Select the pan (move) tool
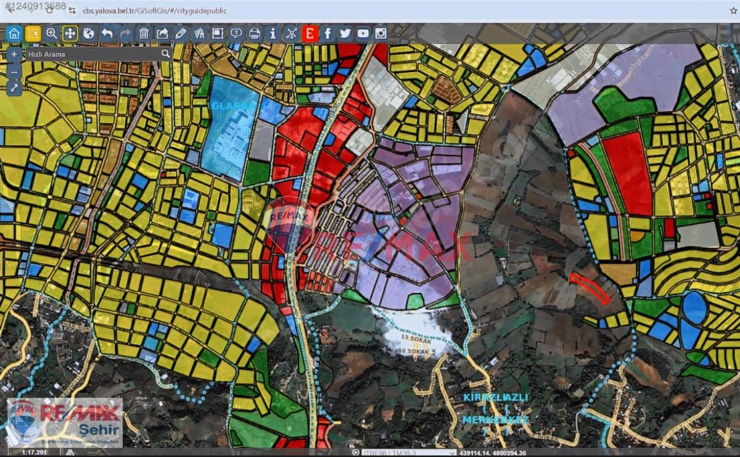 click(70, 33)
